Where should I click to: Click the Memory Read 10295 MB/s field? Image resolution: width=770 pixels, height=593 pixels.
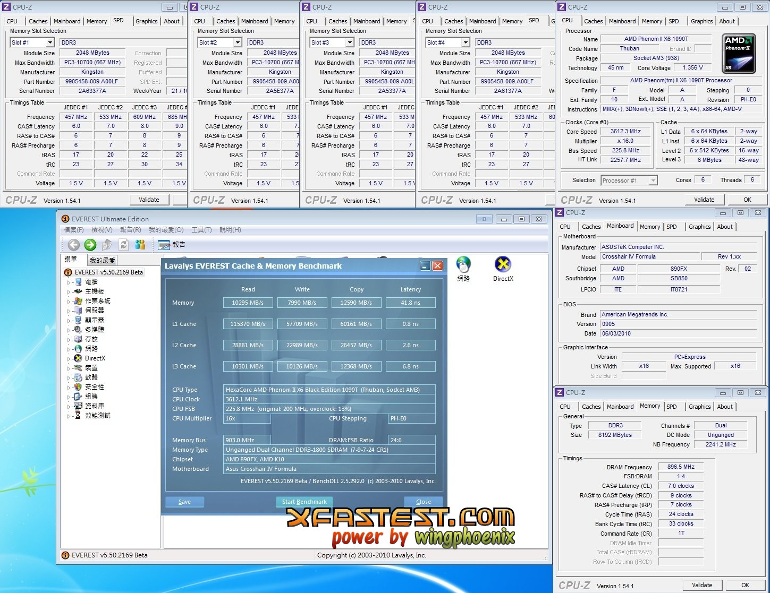[248, 303]
